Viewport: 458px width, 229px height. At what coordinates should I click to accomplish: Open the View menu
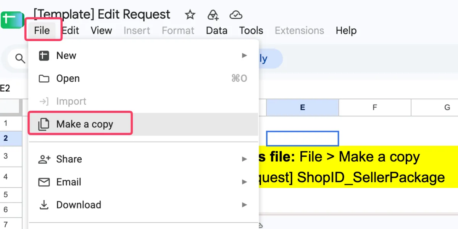[101, 30]
